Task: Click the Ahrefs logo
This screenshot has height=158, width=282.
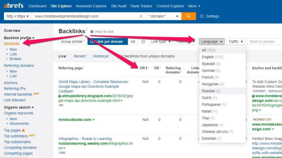Action: point(14,6)
